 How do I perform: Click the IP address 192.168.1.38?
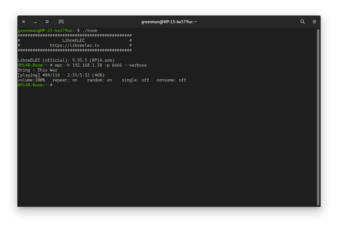pos(91,65)
